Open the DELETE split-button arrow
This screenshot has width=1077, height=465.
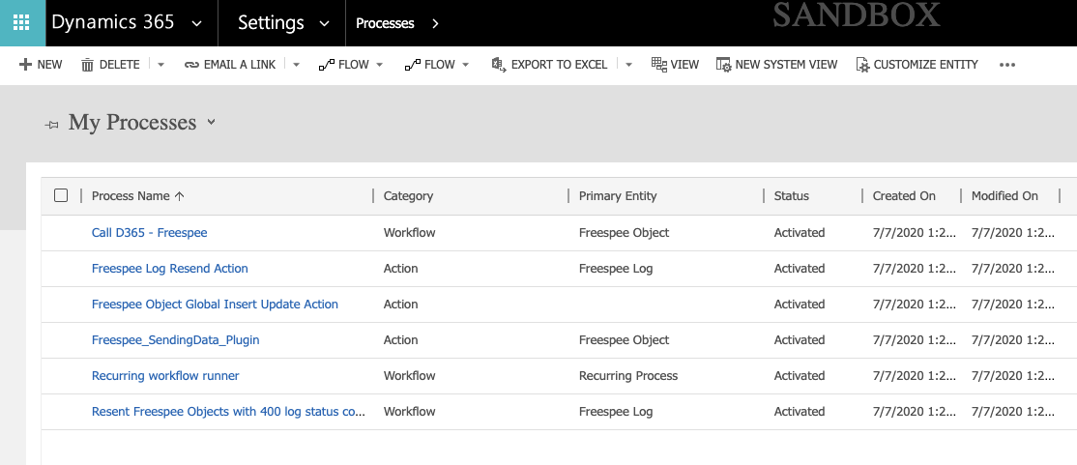[x=160, y=65]
